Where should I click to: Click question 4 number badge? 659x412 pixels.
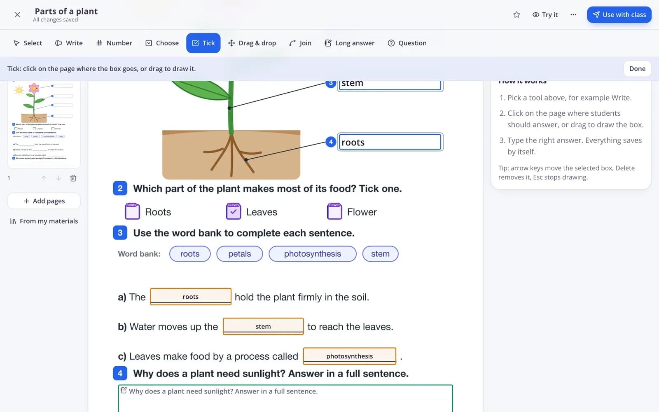click(x=120, y=373)
